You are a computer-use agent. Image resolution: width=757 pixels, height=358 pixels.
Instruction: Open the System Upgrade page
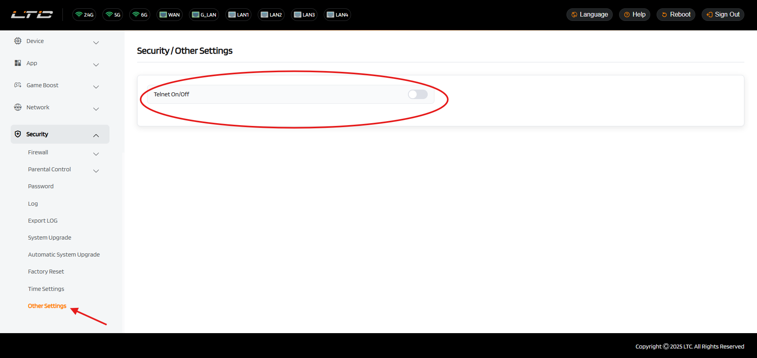pos(49,238)
